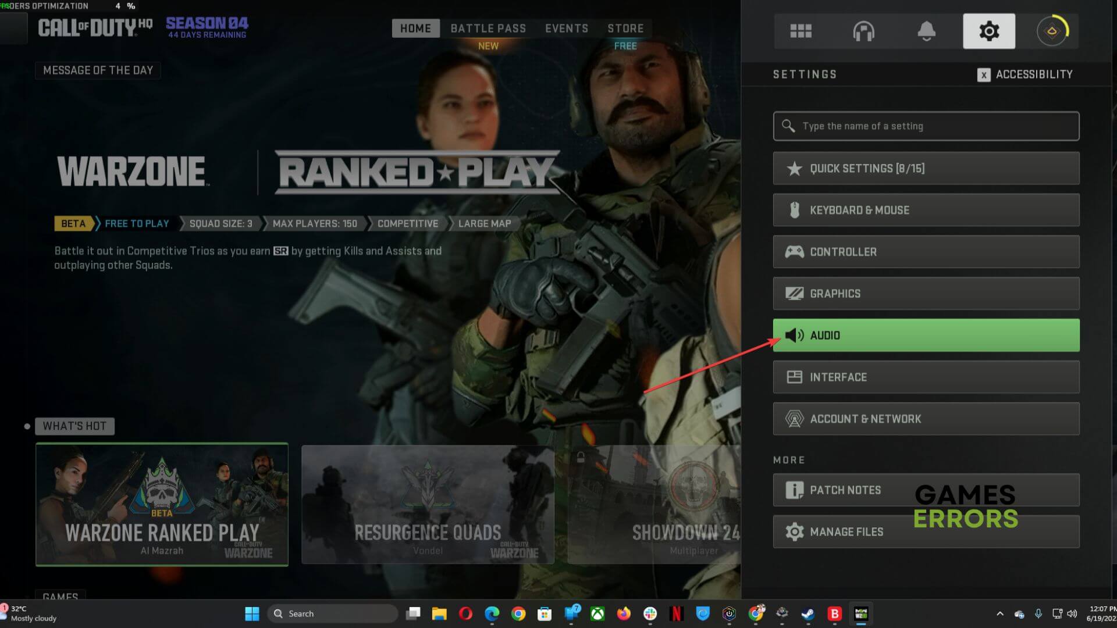Click the Windows Start button
This screenshot has width=1117, height=628.
pyautogui.click(x=252, y=613)
